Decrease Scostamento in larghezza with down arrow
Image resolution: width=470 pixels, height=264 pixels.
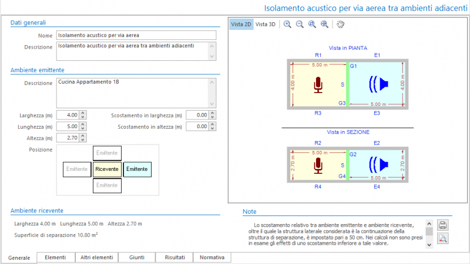coord(213,117)
